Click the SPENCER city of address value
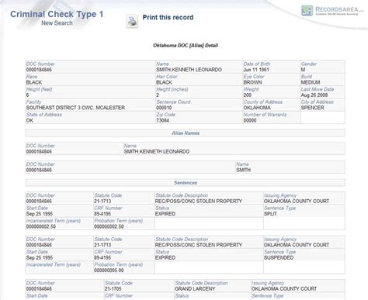This screenshot has height=300, width=368. click(312, 108)
